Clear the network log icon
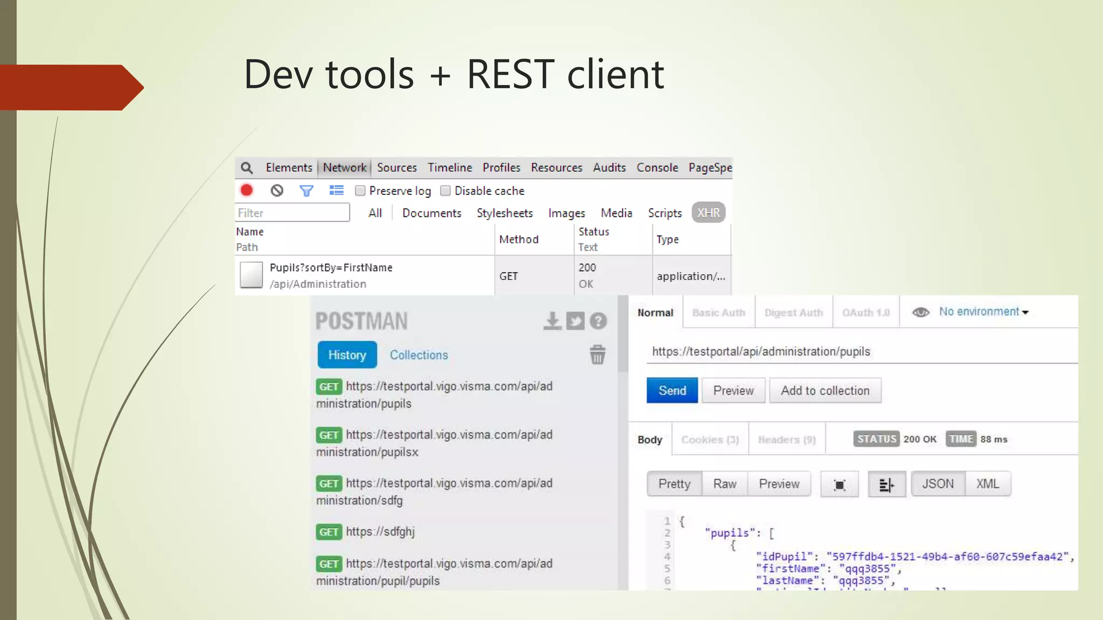The image size is (1103, 620). click(x=277, y=190)
